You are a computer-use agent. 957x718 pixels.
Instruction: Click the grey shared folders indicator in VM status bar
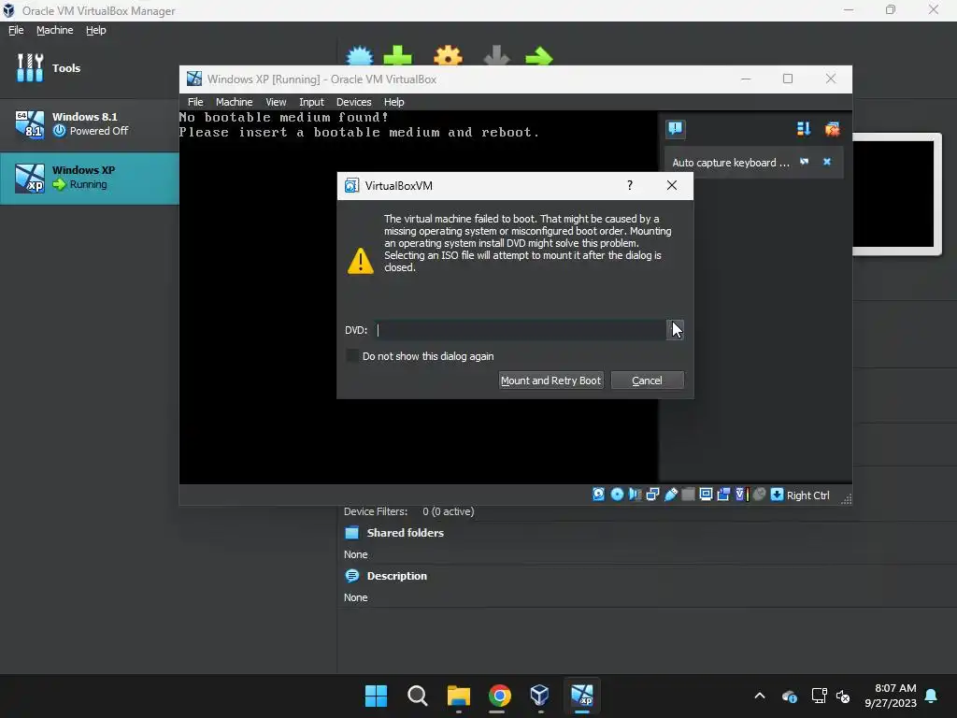[688, 495]
